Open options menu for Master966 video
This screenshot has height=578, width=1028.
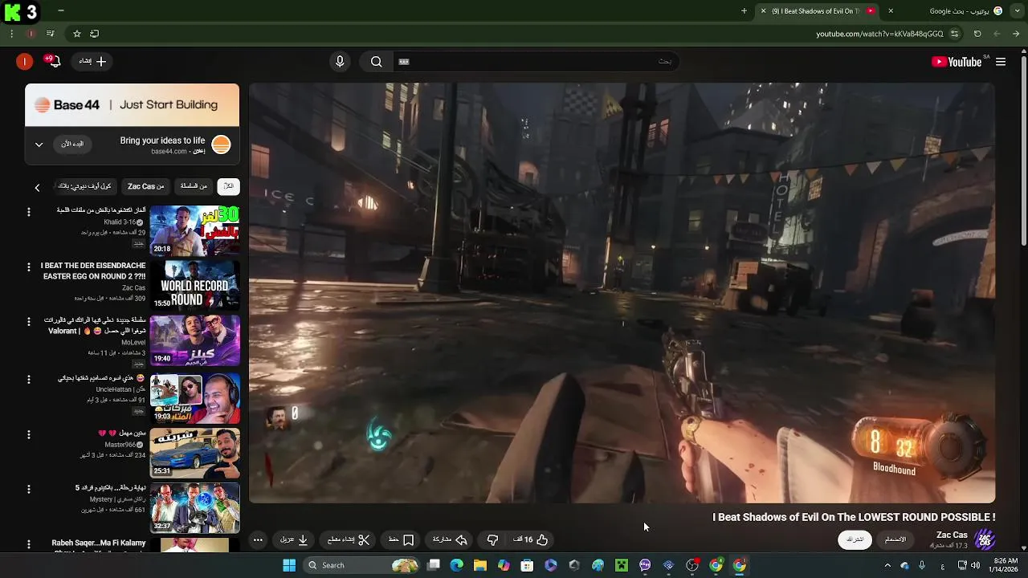click(x=29, y=434)
